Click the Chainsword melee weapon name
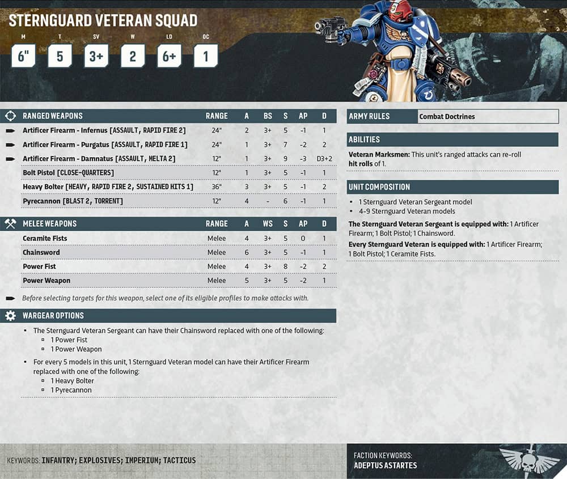Screen dimensions: 567x479 [41, 252]
